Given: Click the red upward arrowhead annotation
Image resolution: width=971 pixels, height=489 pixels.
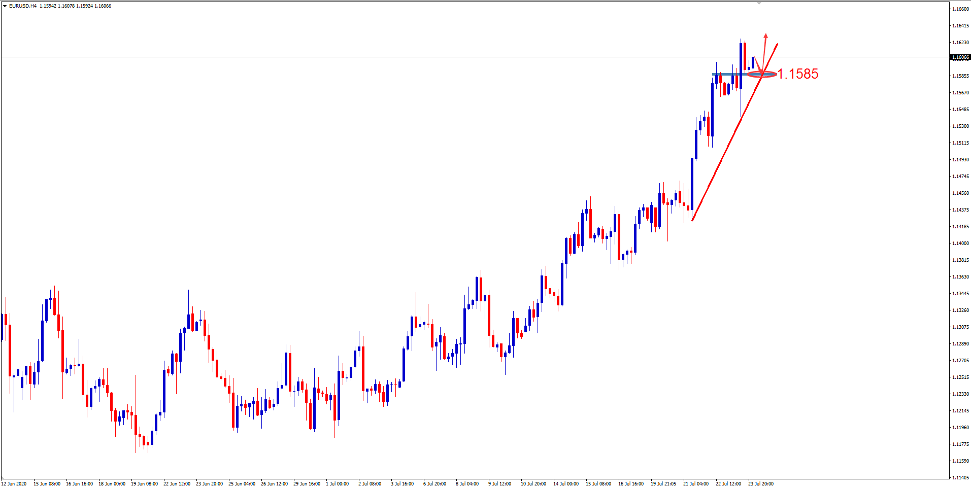Looking at the screenshot, I should click(x=765, y=36).
